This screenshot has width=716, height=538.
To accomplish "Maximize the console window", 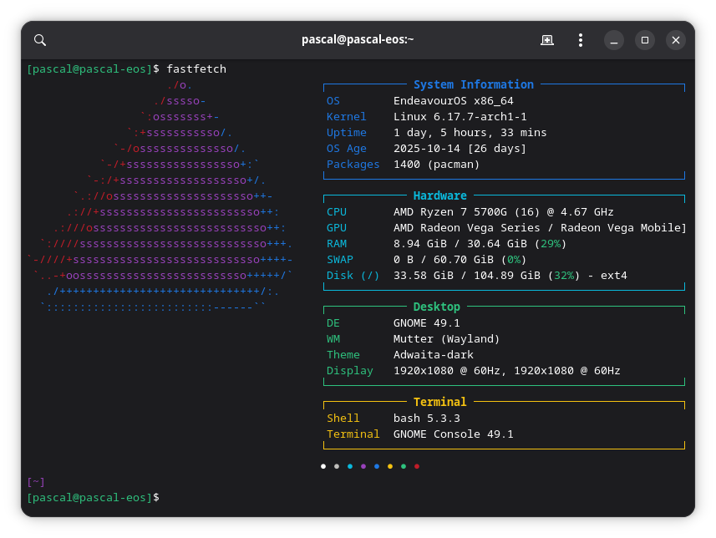I will pos(644,40).
